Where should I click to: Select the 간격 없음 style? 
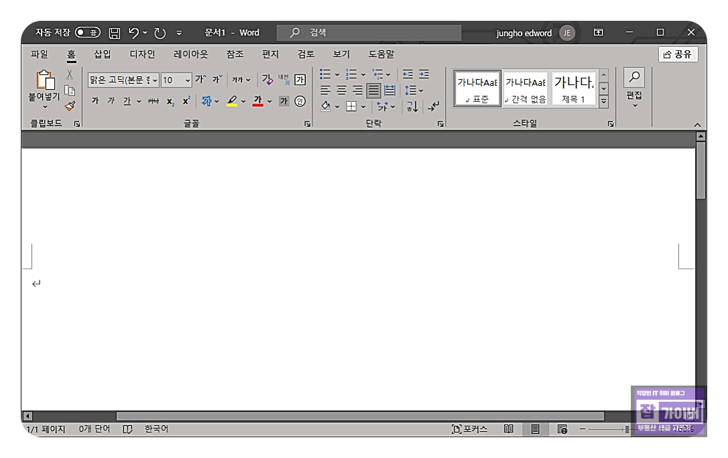click(x=526, y=89)
